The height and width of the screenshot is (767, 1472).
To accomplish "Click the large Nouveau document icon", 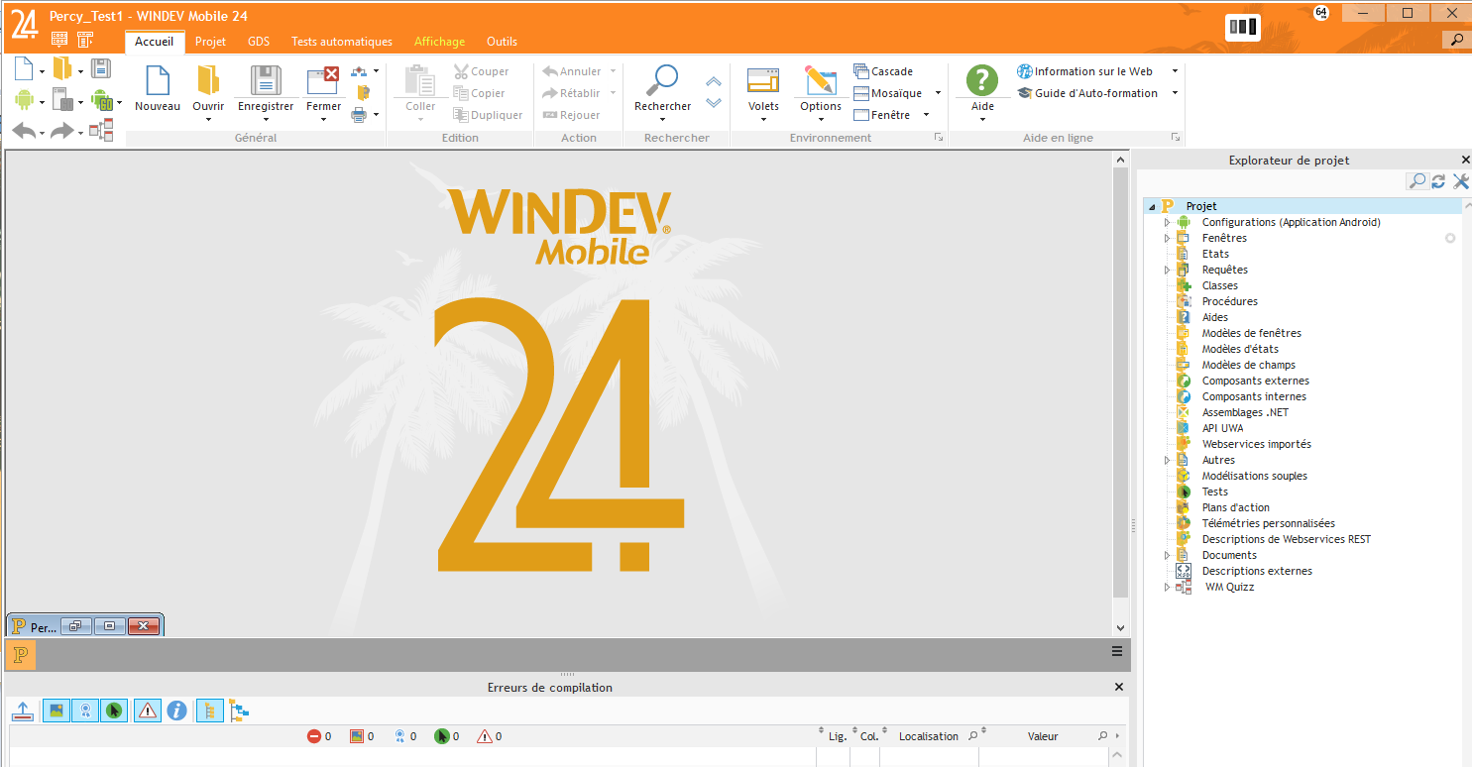I will tap(157, 80).
